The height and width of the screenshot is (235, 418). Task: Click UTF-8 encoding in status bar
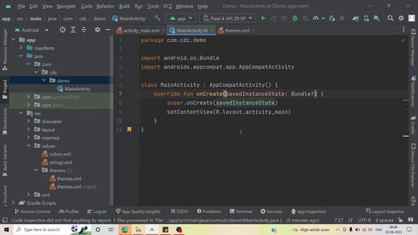[x=364, y=220]
